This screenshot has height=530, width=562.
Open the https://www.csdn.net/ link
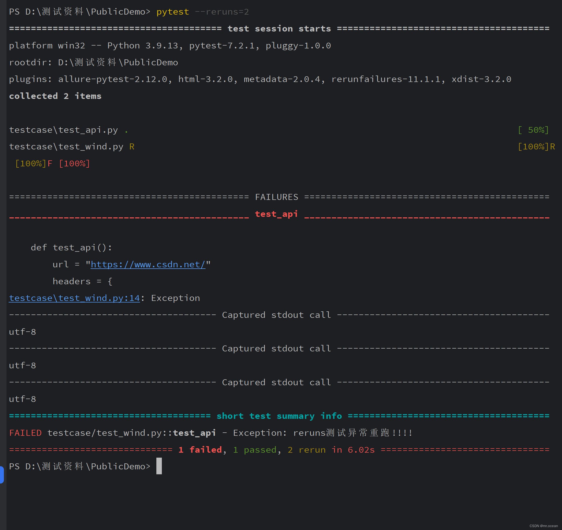click(x=148, y=264)
